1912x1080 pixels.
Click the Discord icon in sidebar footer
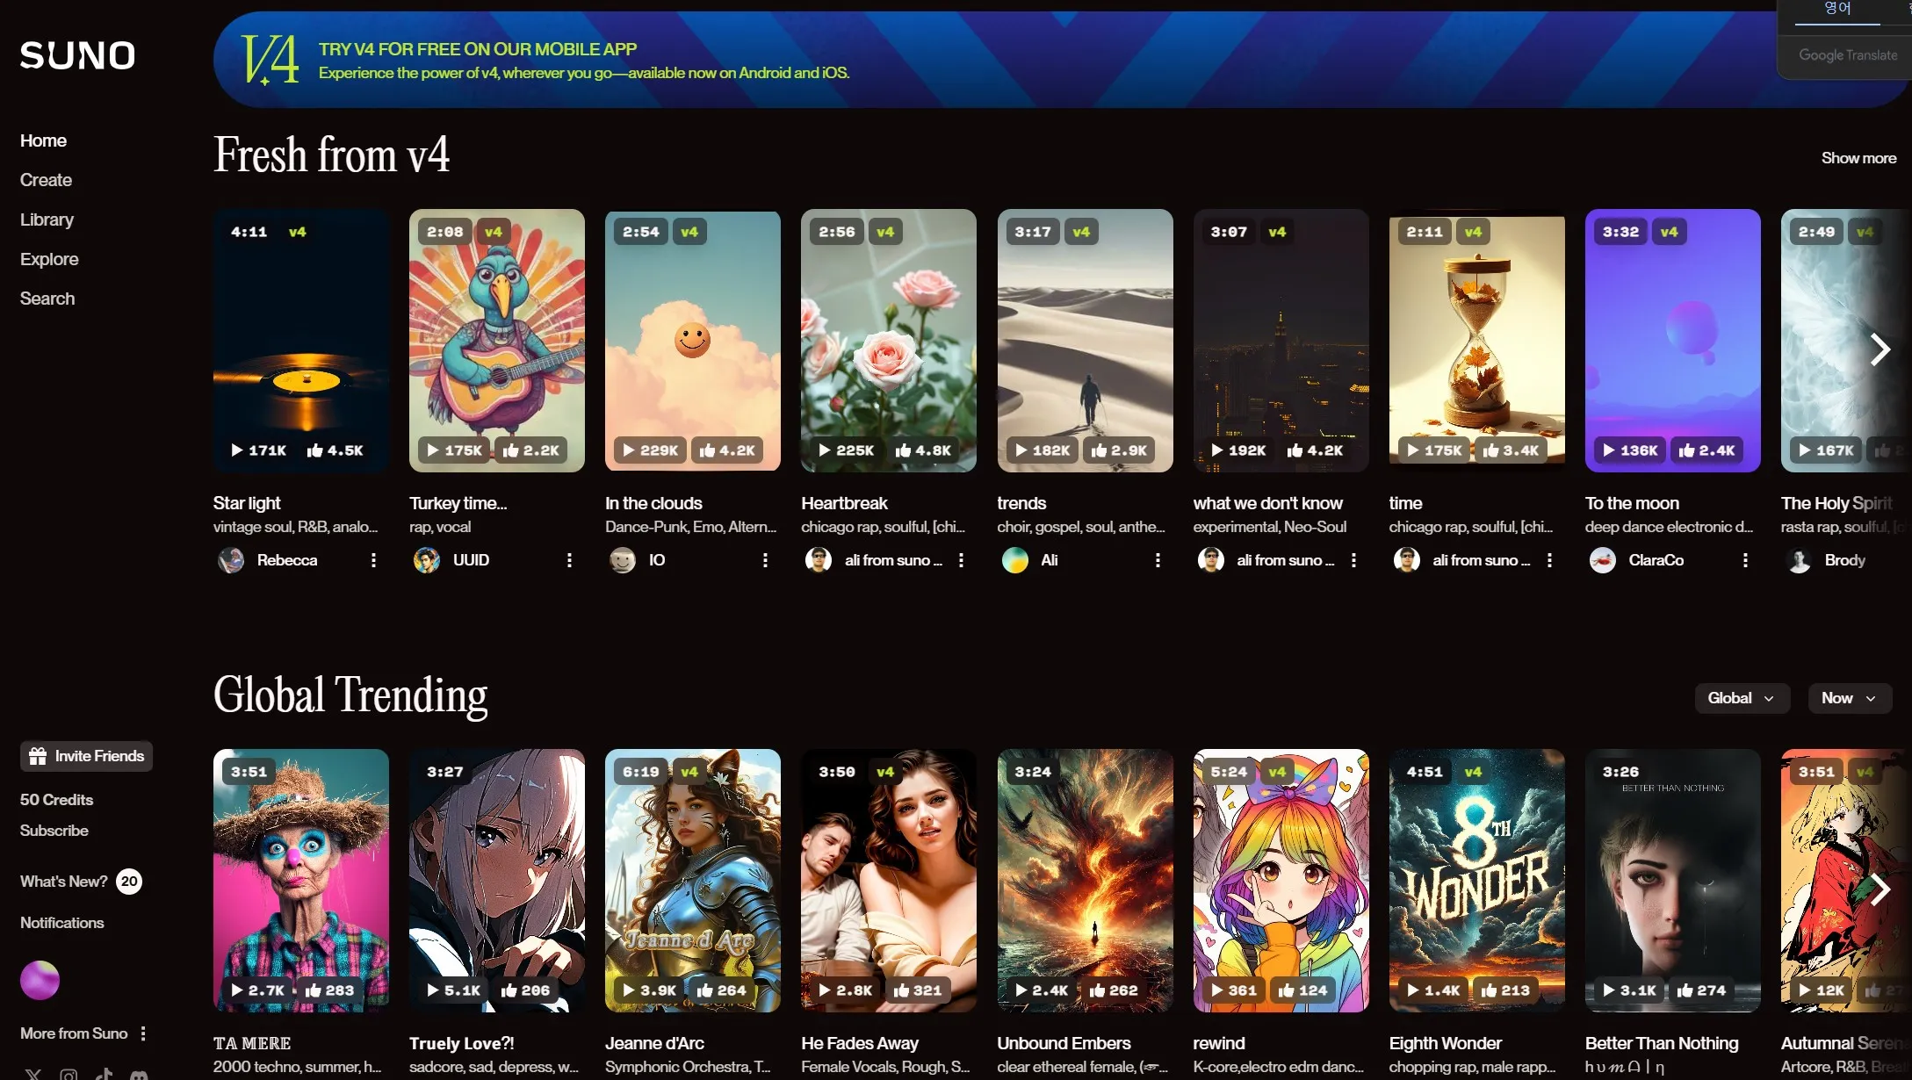pos(139,1074)
